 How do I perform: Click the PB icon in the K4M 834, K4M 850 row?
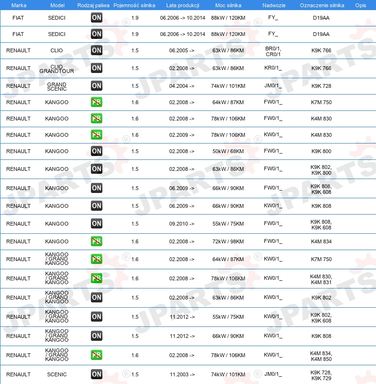(x=96, y=355)
